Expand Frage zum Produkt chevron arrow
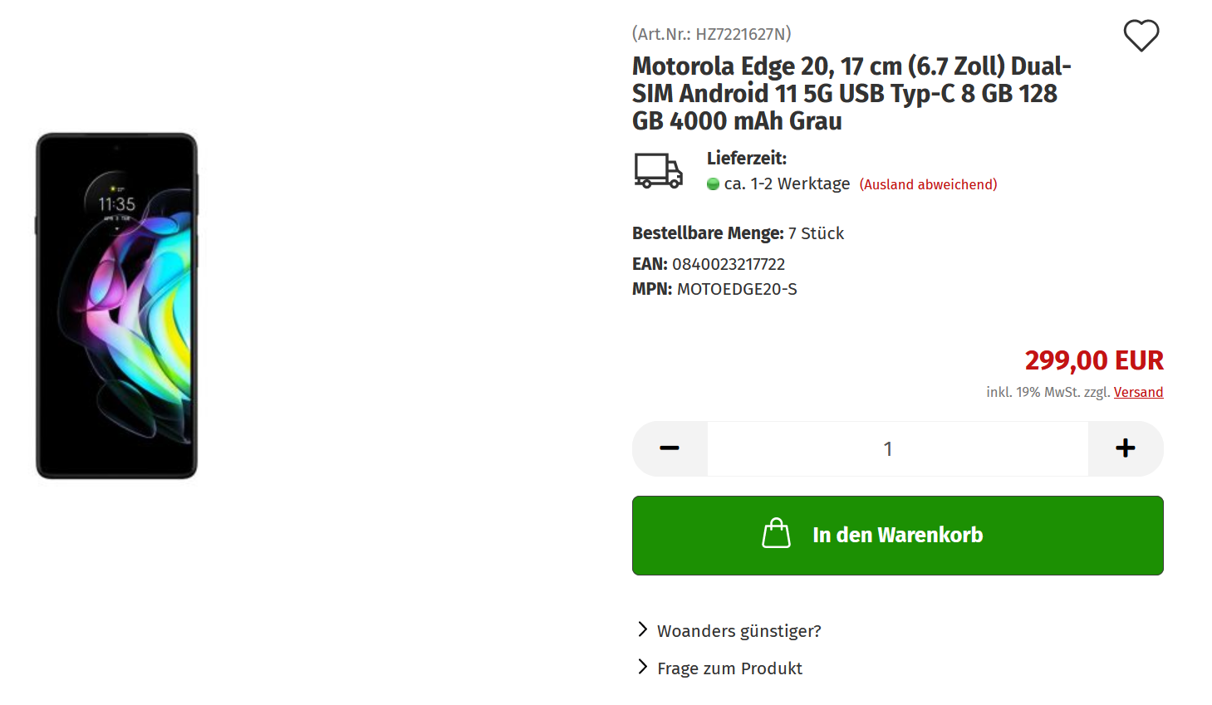The height and width of the screenshot is (705, 1212). (642, 667)
